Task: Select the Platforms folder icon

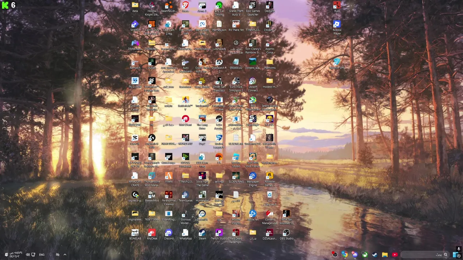Action: (x=269, y=64)
